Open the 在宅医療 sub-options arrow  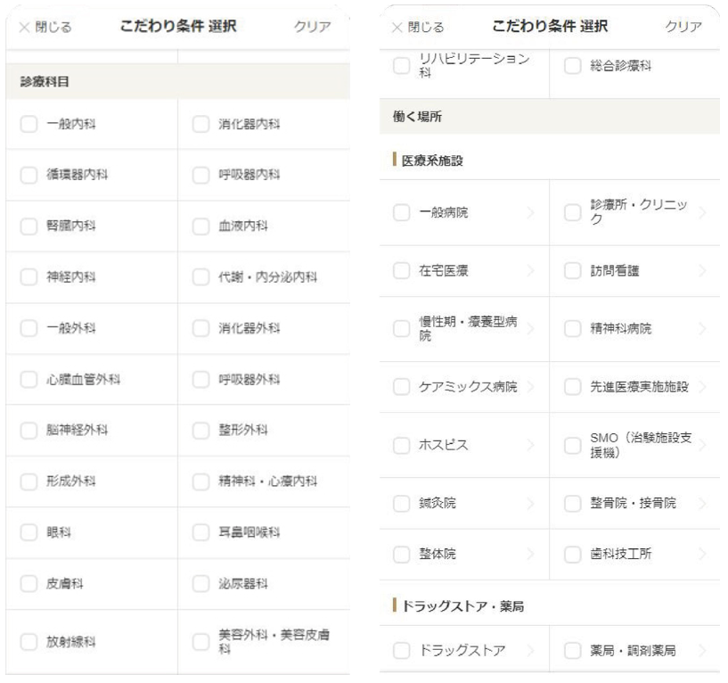[x=529, y=271]
